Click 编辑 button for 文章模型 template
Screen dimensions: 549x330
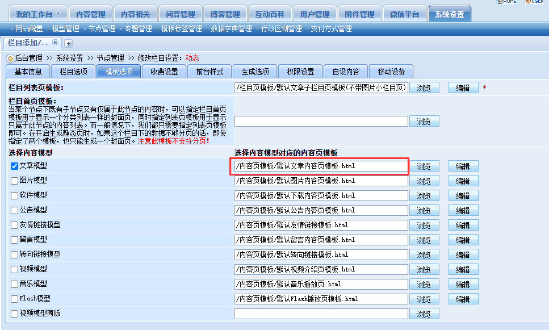(463, 166)
